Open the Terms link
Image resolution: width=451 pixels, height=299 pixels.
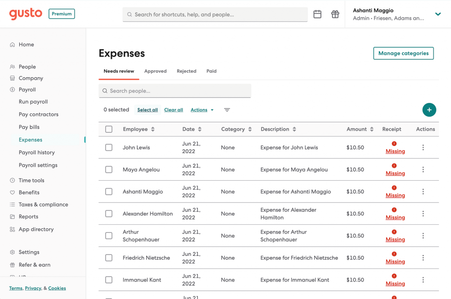16,288
